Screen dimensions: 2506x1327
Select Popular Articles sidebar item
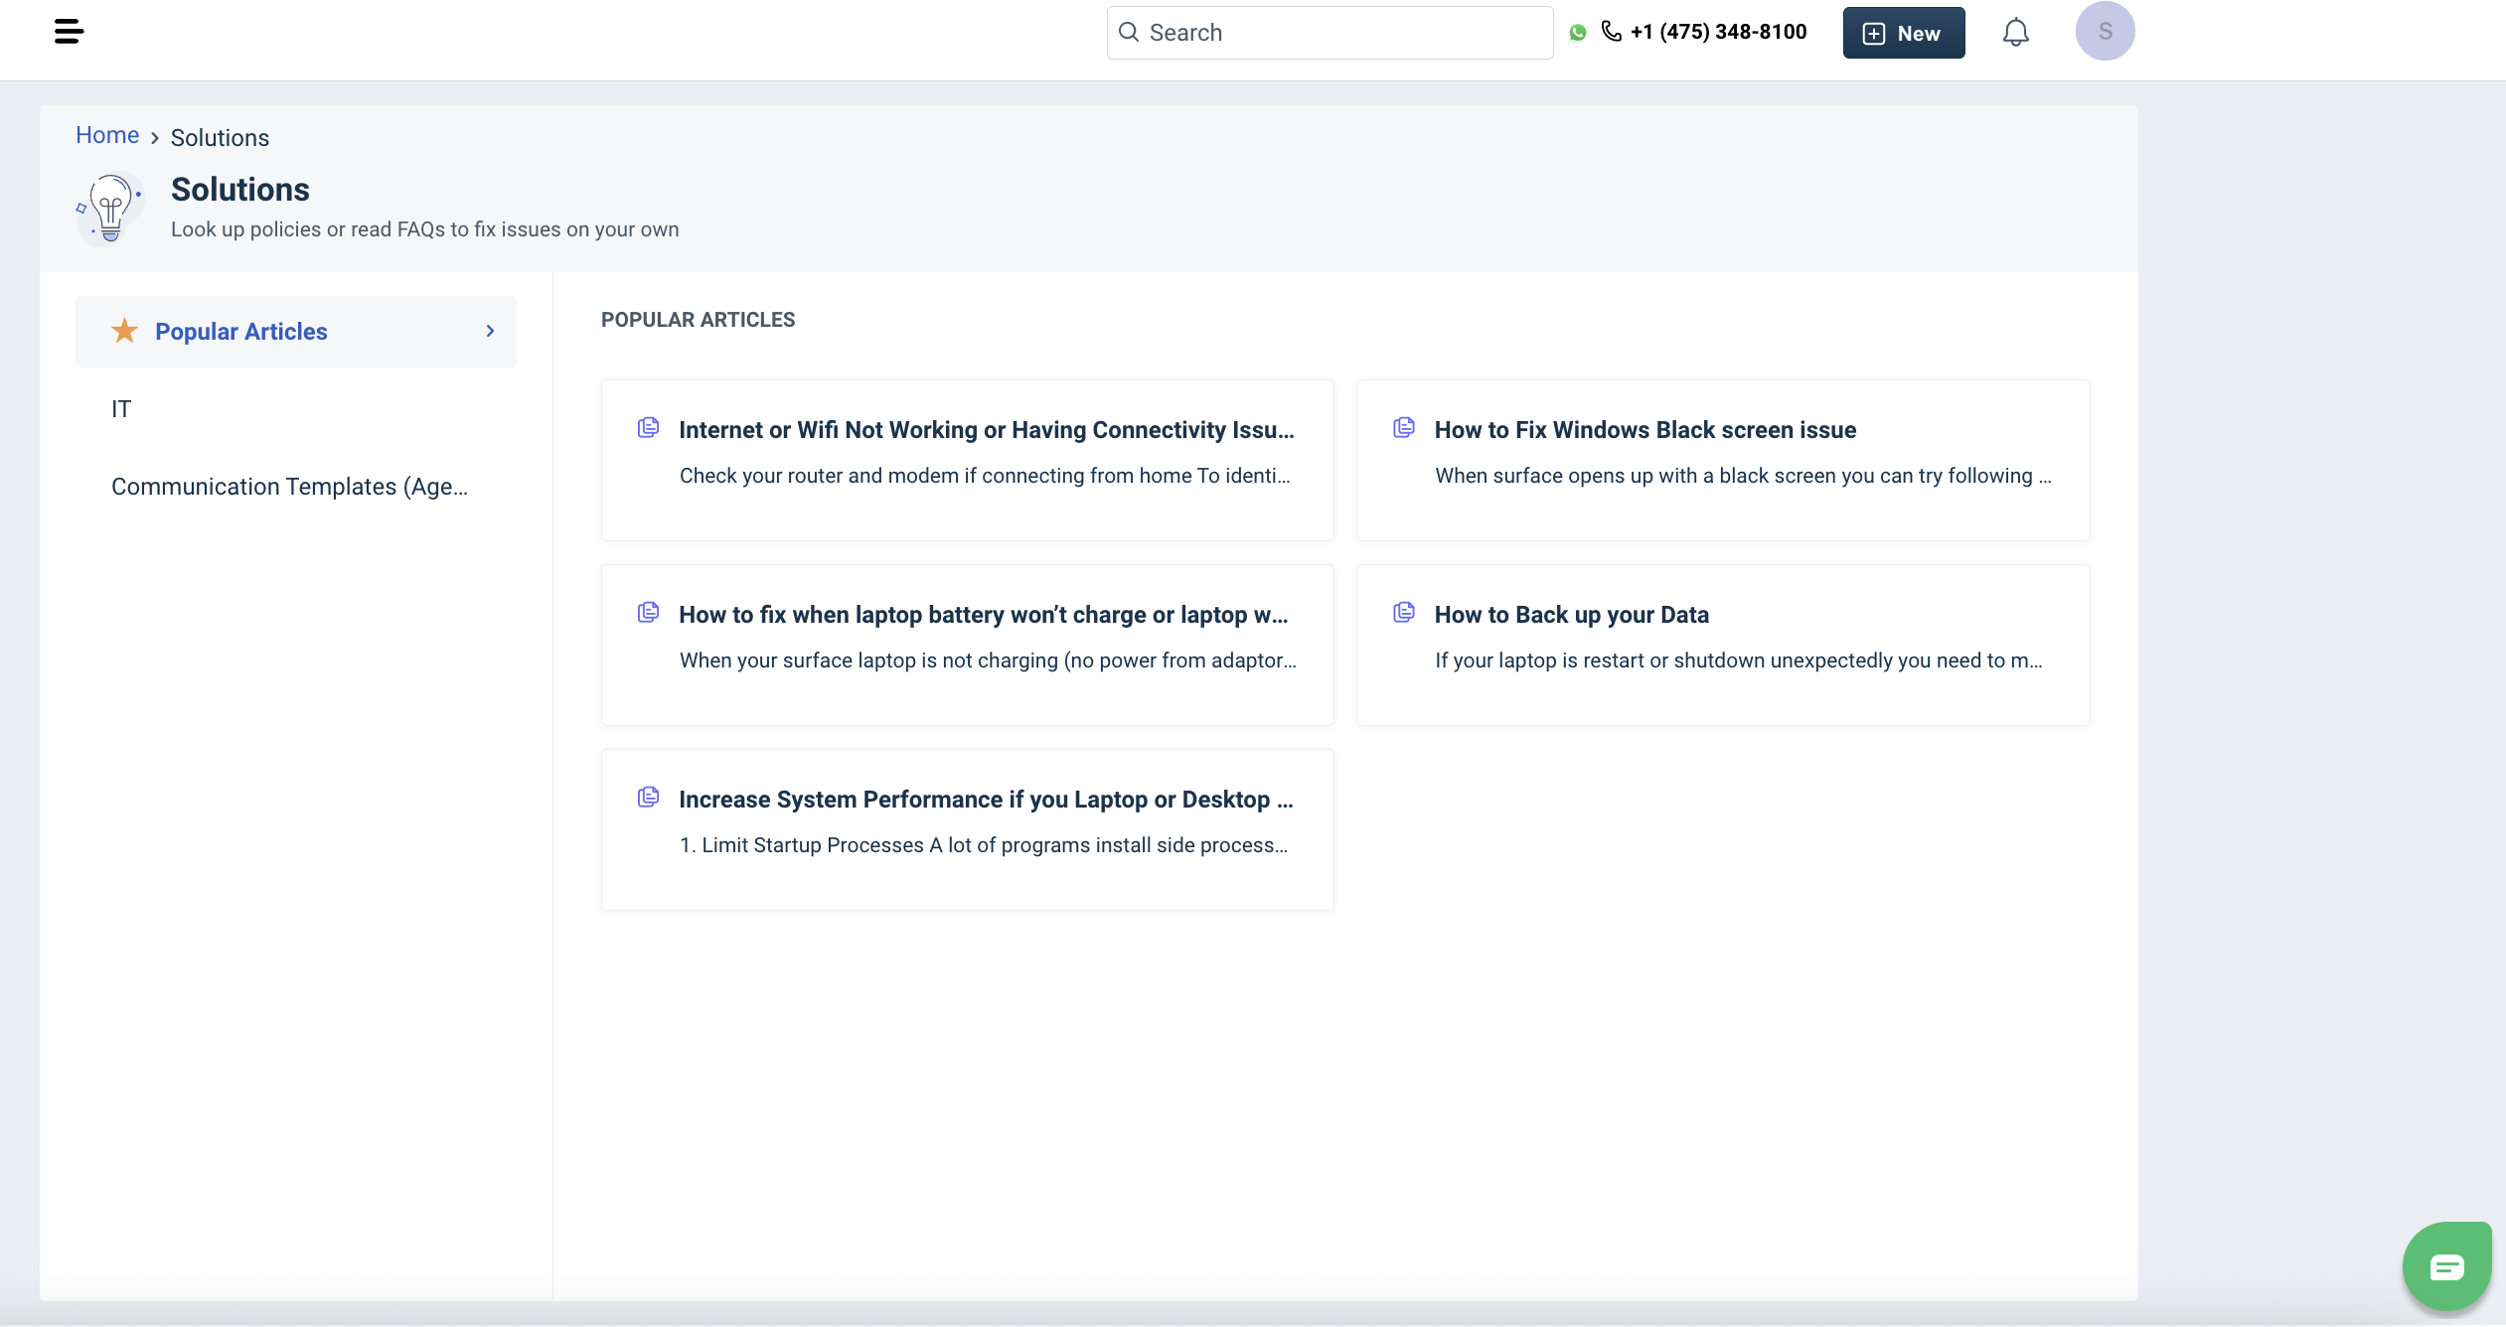pyautogui.click(x=241, y=332)
